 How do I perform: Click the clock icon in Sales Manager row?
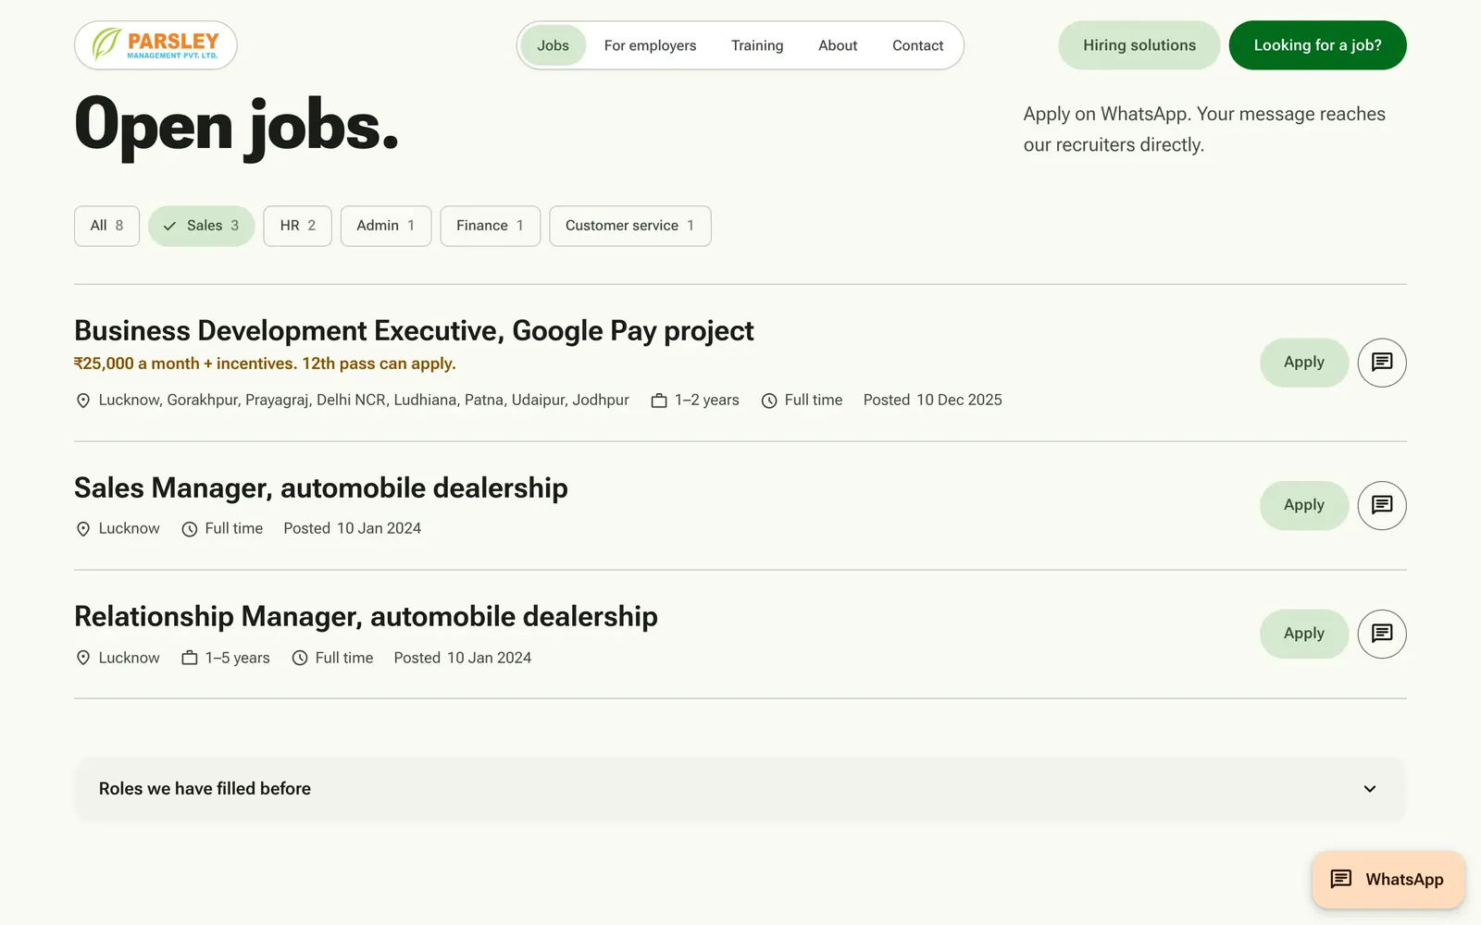tap(190, 529)
